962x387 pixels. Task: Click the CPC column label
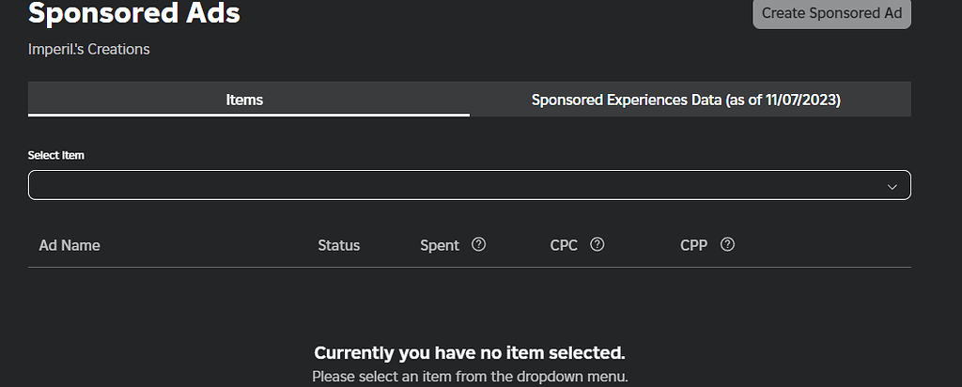564,245
